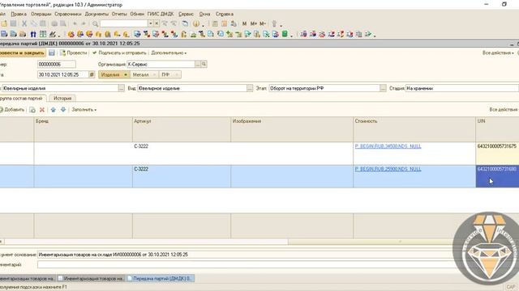The width and height of the screenshot is (519, 291).
Task: Delete the row with the red X icon
Action: (x=42, y=110)
